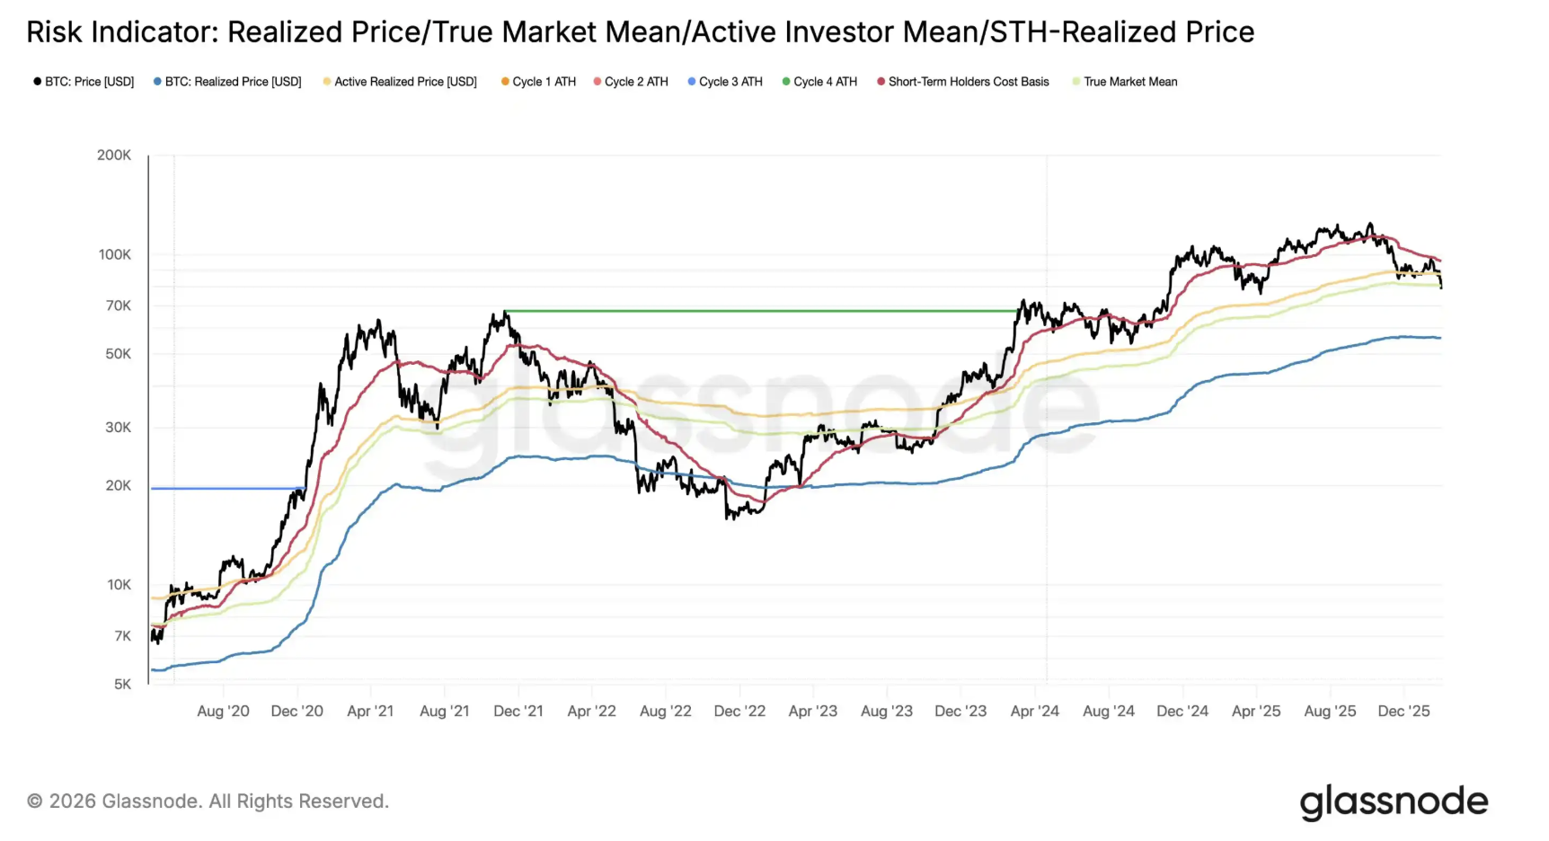
Task: Toggle the True Market Mean legend label
Action: point(1130,82)
